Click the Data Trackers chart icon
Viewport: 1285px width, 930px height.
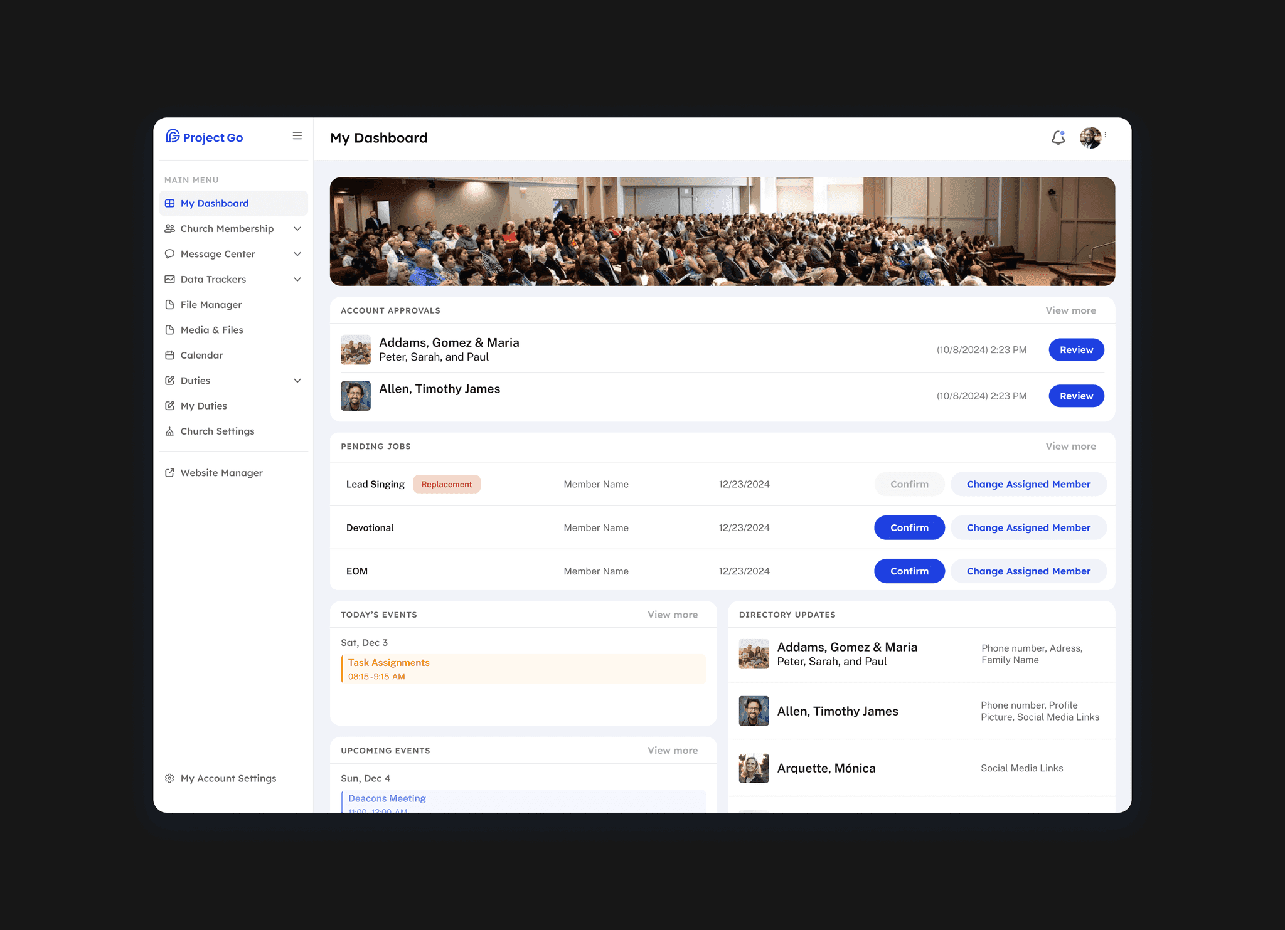tap(169, 279)
